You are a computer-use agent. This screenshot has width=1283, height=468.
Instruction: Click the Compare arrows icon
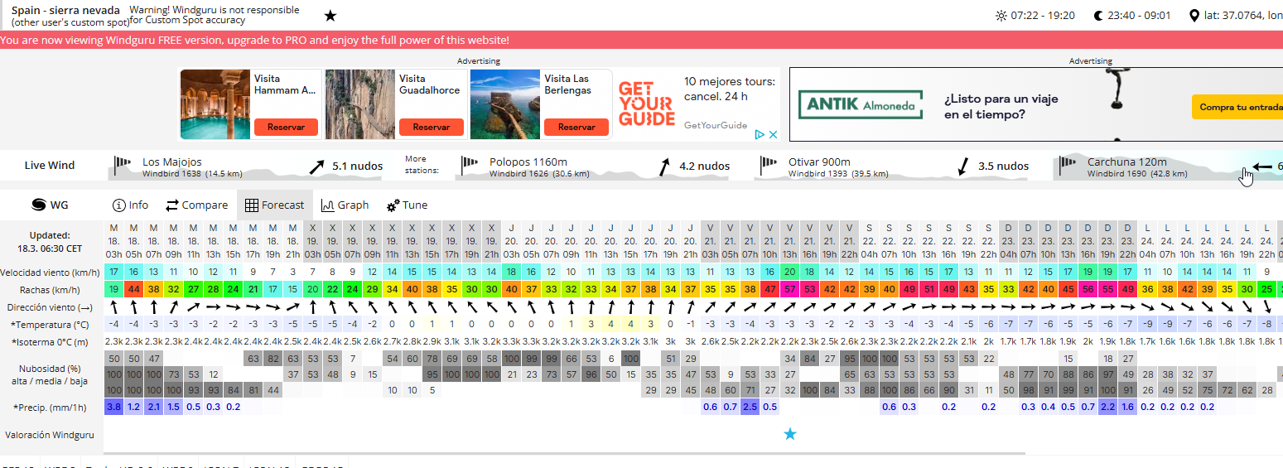pos(172,205)
